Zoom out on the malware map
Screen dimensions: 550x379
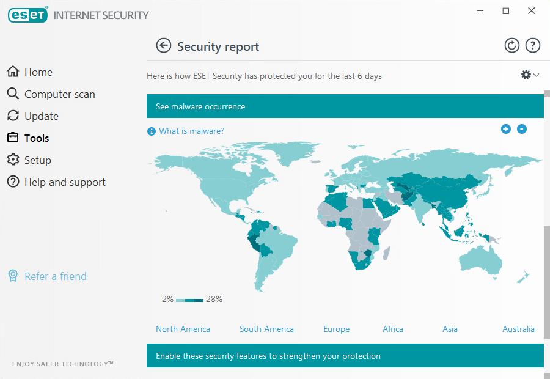coord(522,129)
